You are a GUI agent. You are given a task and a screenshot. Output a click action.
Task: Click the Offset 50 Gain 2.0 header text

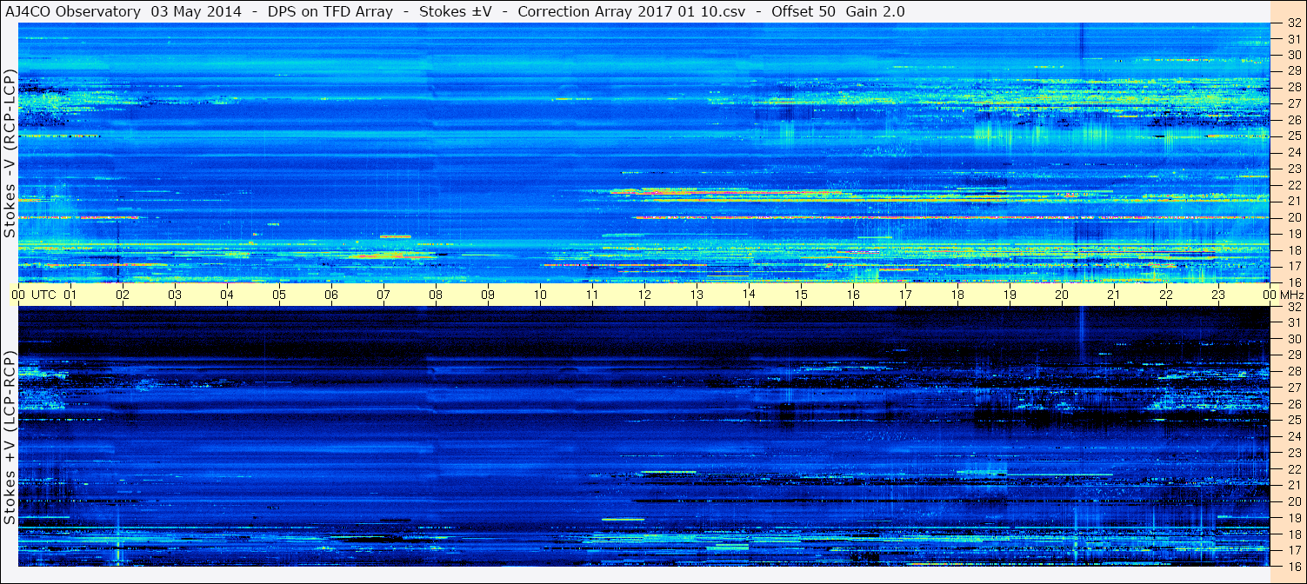(838, 11)
